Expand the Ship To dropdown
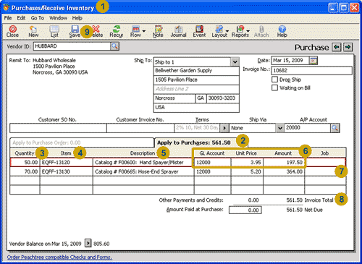This screenshot has height=264, width=362. click(235, 62)
